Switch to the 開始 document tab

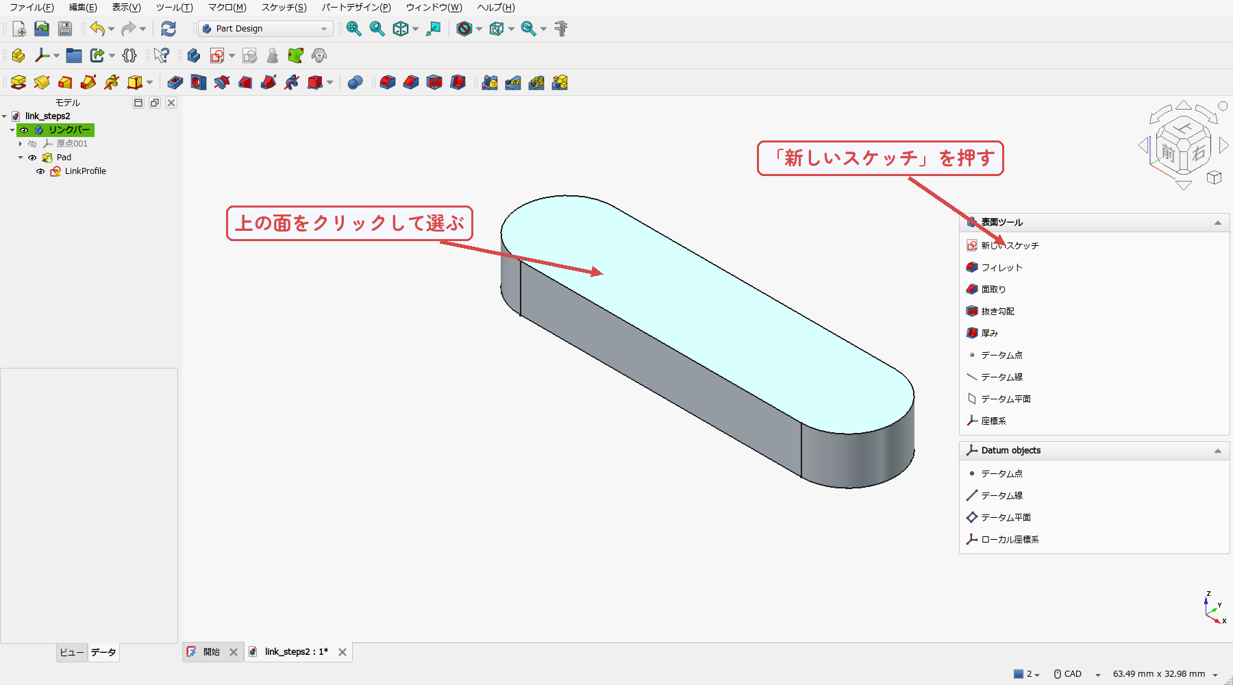212,652
